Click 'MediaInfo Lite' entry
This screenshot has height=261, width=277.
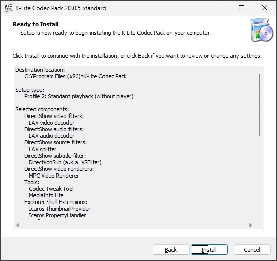point(46,195)
